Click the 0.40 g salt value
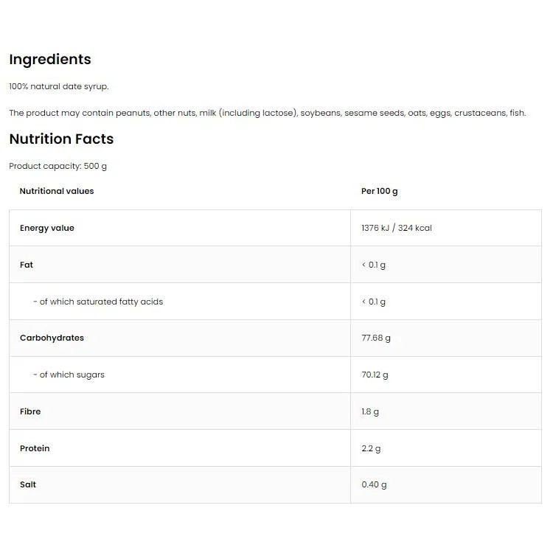 tap(374, 485)
